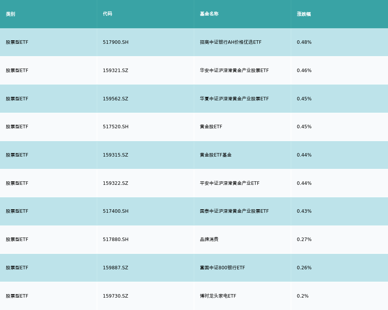Click fund name 富国中证800银行ETF
Viewport: 388px width, 310px height.
tap(222, 268)
